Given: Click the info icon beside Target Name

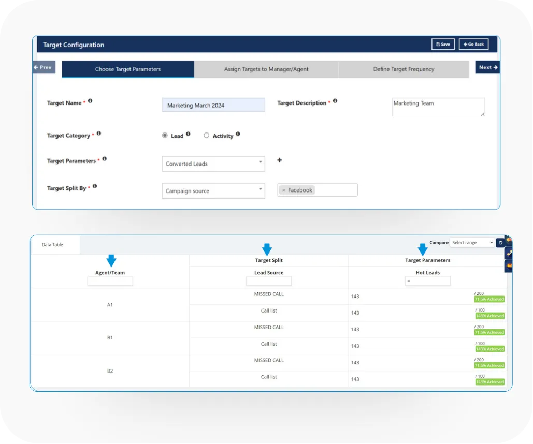Looking at the screenshot, I should click(90, 101).
